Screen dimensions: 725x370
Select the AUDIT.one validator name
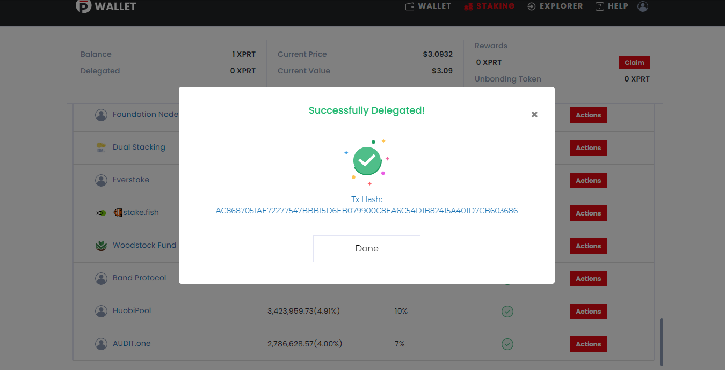click(x=132, y=343)
